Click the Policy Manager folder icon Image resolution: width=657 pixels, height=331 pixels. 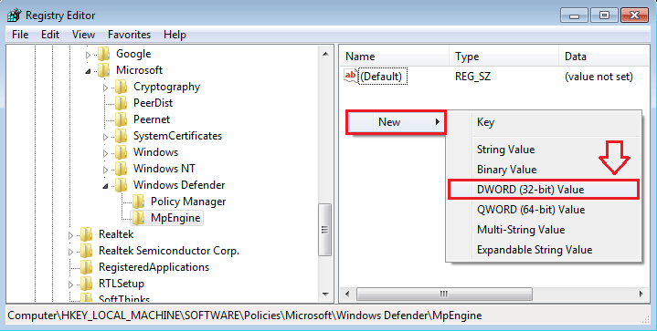[138, 202]
